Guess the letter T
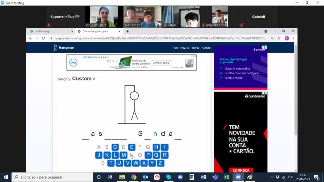 pos(111,163)
